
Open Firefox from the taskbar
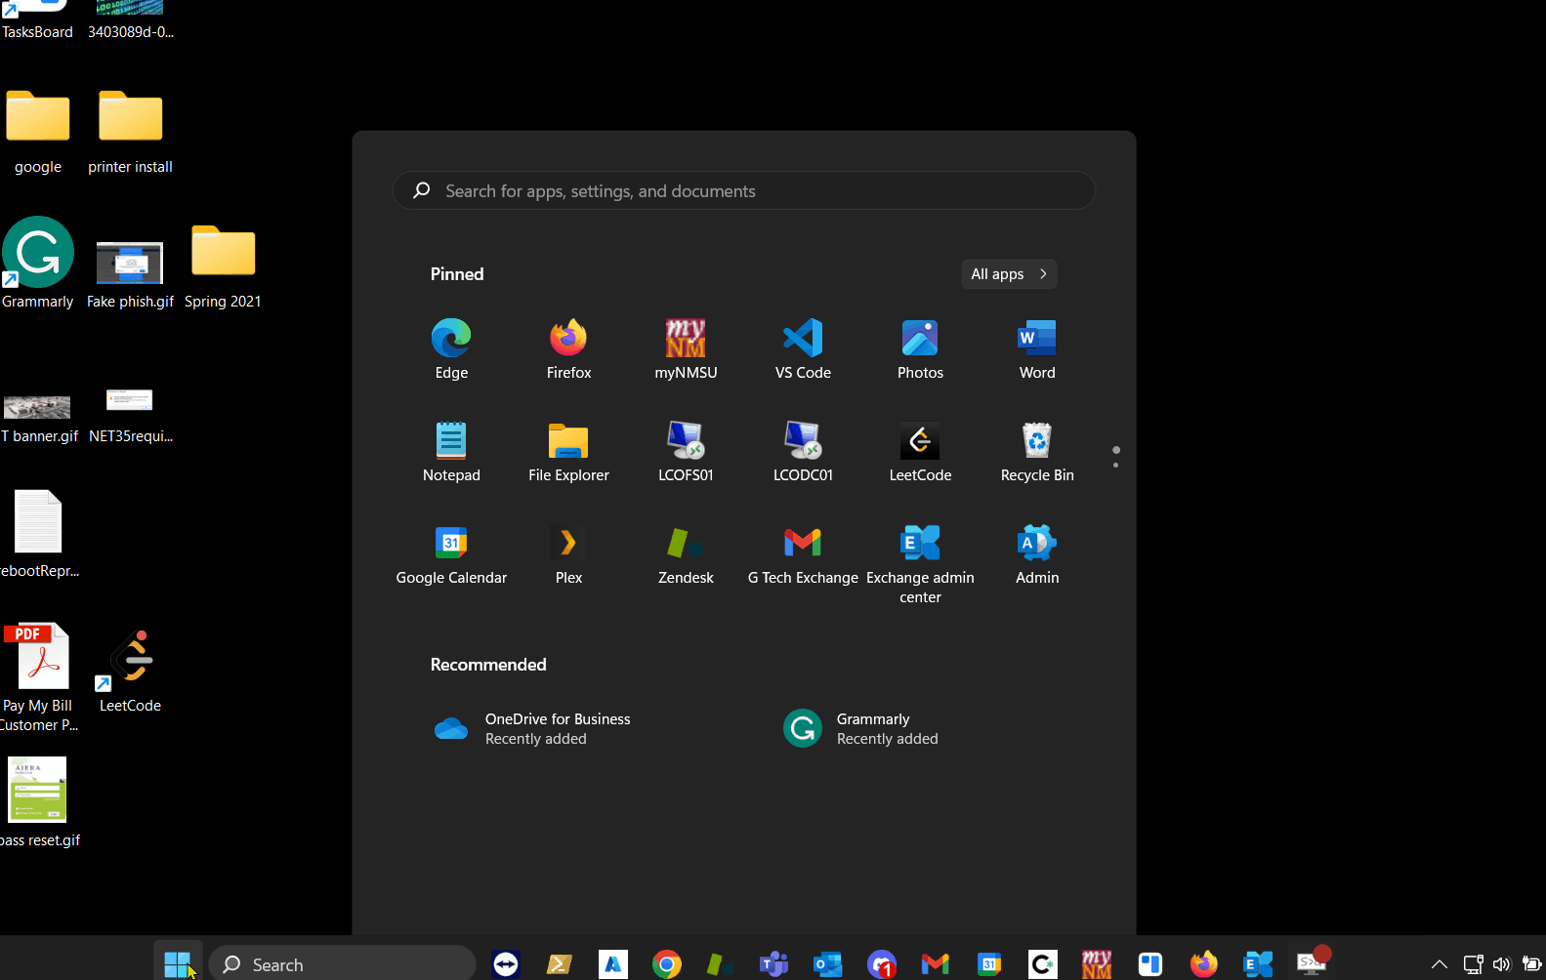coord(1204,964)
